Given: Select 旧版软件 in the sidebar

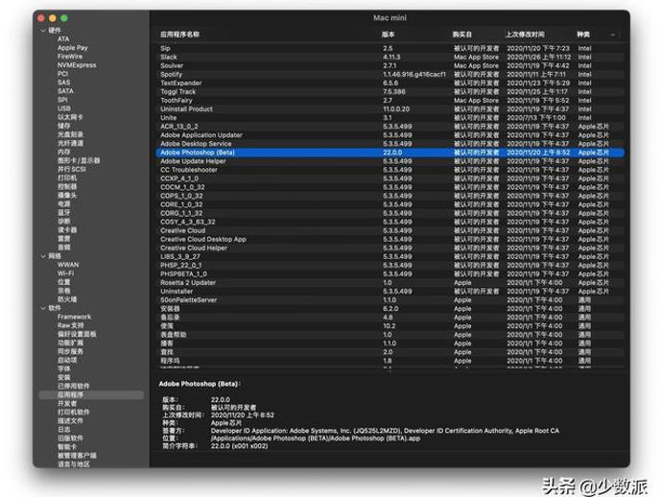Looking at the screenshot, I should (70, 438).
